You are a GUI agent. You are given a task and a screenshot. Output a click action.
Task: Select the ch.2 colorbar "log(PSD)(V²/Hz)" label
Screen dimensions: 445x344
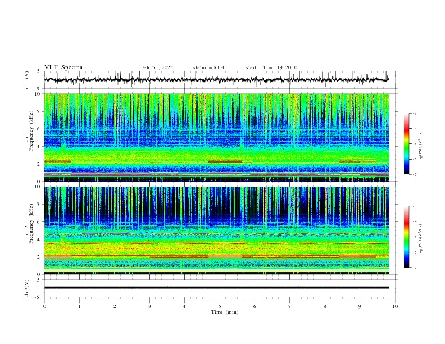[x=420, y=239]
